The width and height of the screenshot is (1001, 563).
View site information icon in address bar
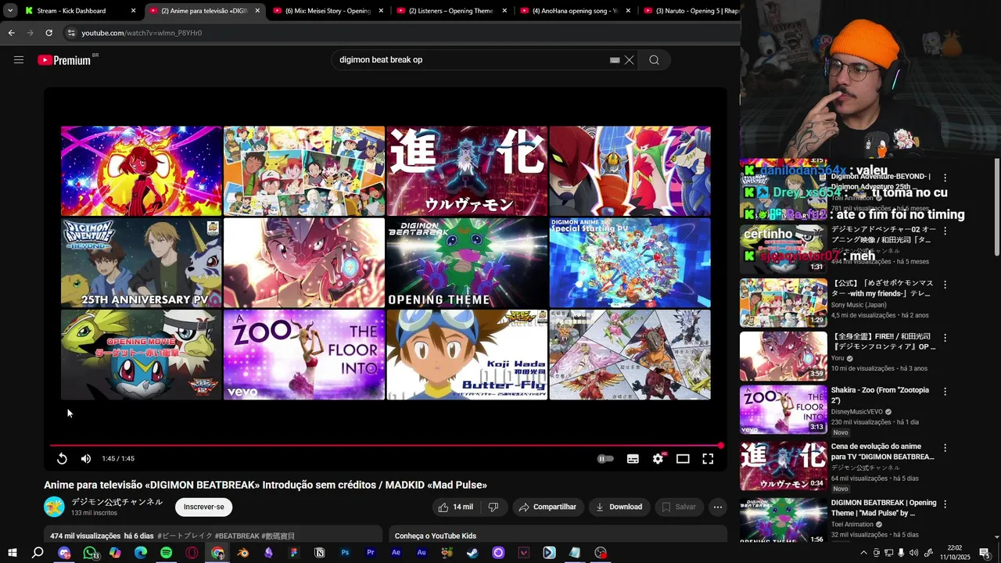[x=71, y=33]
